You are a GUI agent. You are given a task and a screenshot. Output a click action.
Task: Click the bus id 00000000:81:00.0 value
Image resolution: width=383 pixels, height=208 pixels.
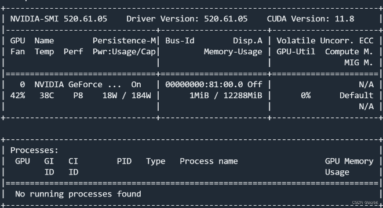pos(204,84)
